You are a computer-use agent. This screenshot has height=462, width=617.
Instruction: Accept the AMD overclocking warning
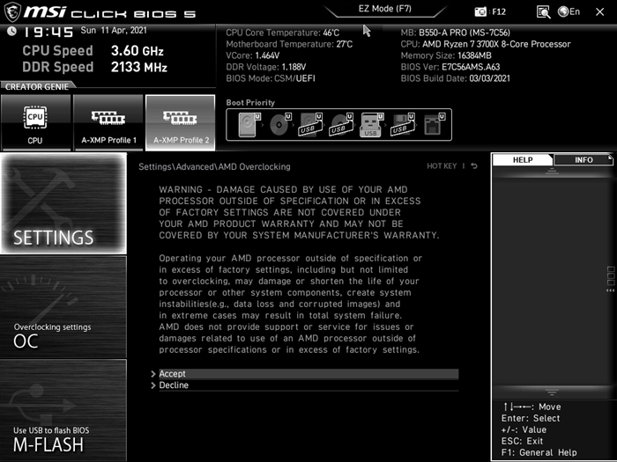click(x=308, y=374)
